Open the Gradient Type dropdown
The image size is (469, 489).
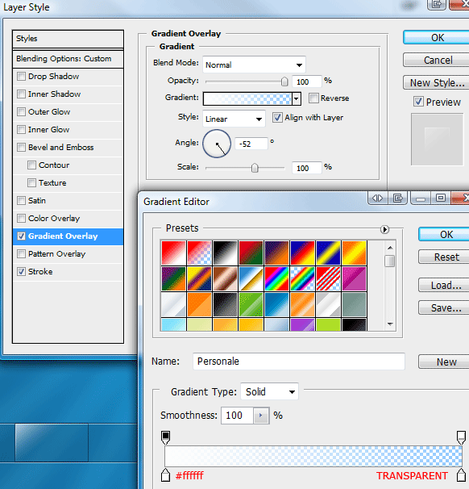coord(270,391)
